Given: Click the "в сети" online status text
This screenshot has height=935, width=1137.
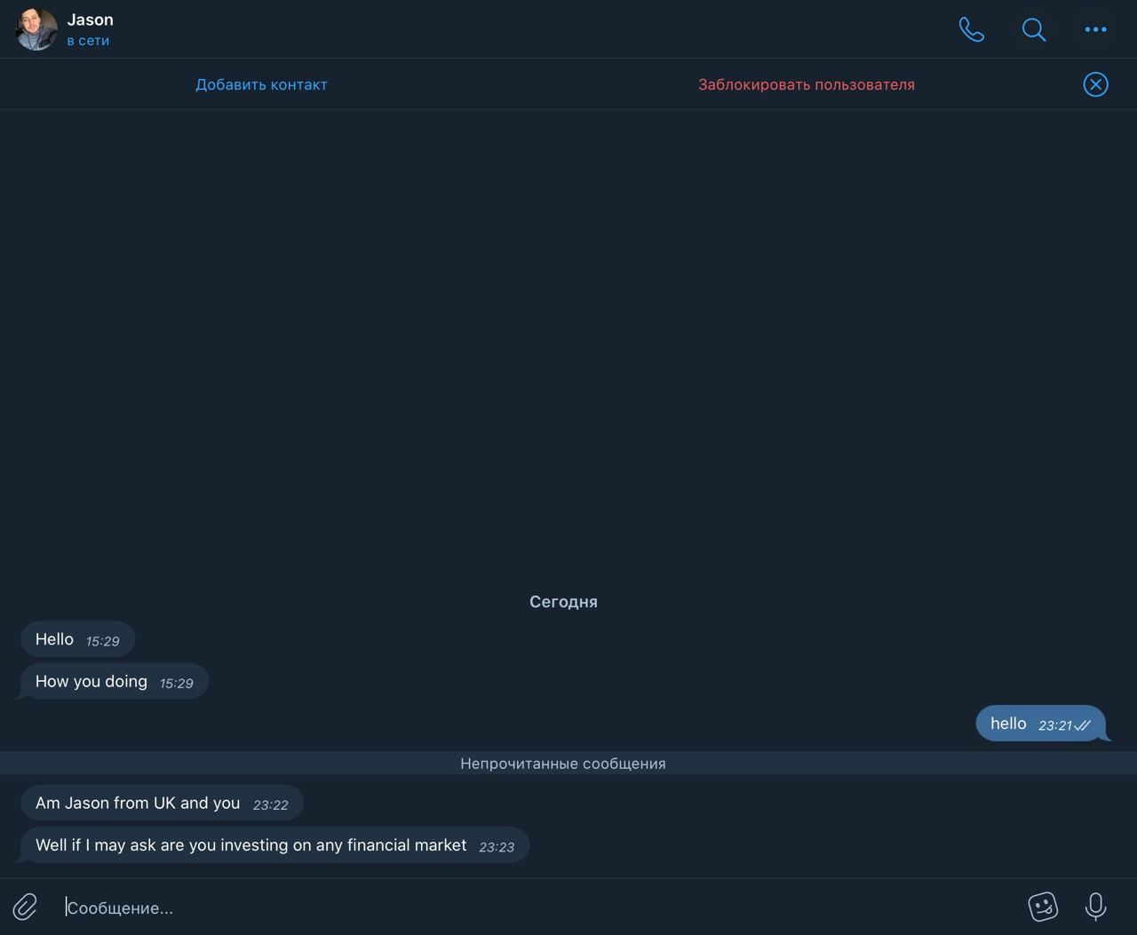Looking at the screenshot, I should (x=88, y=41).
